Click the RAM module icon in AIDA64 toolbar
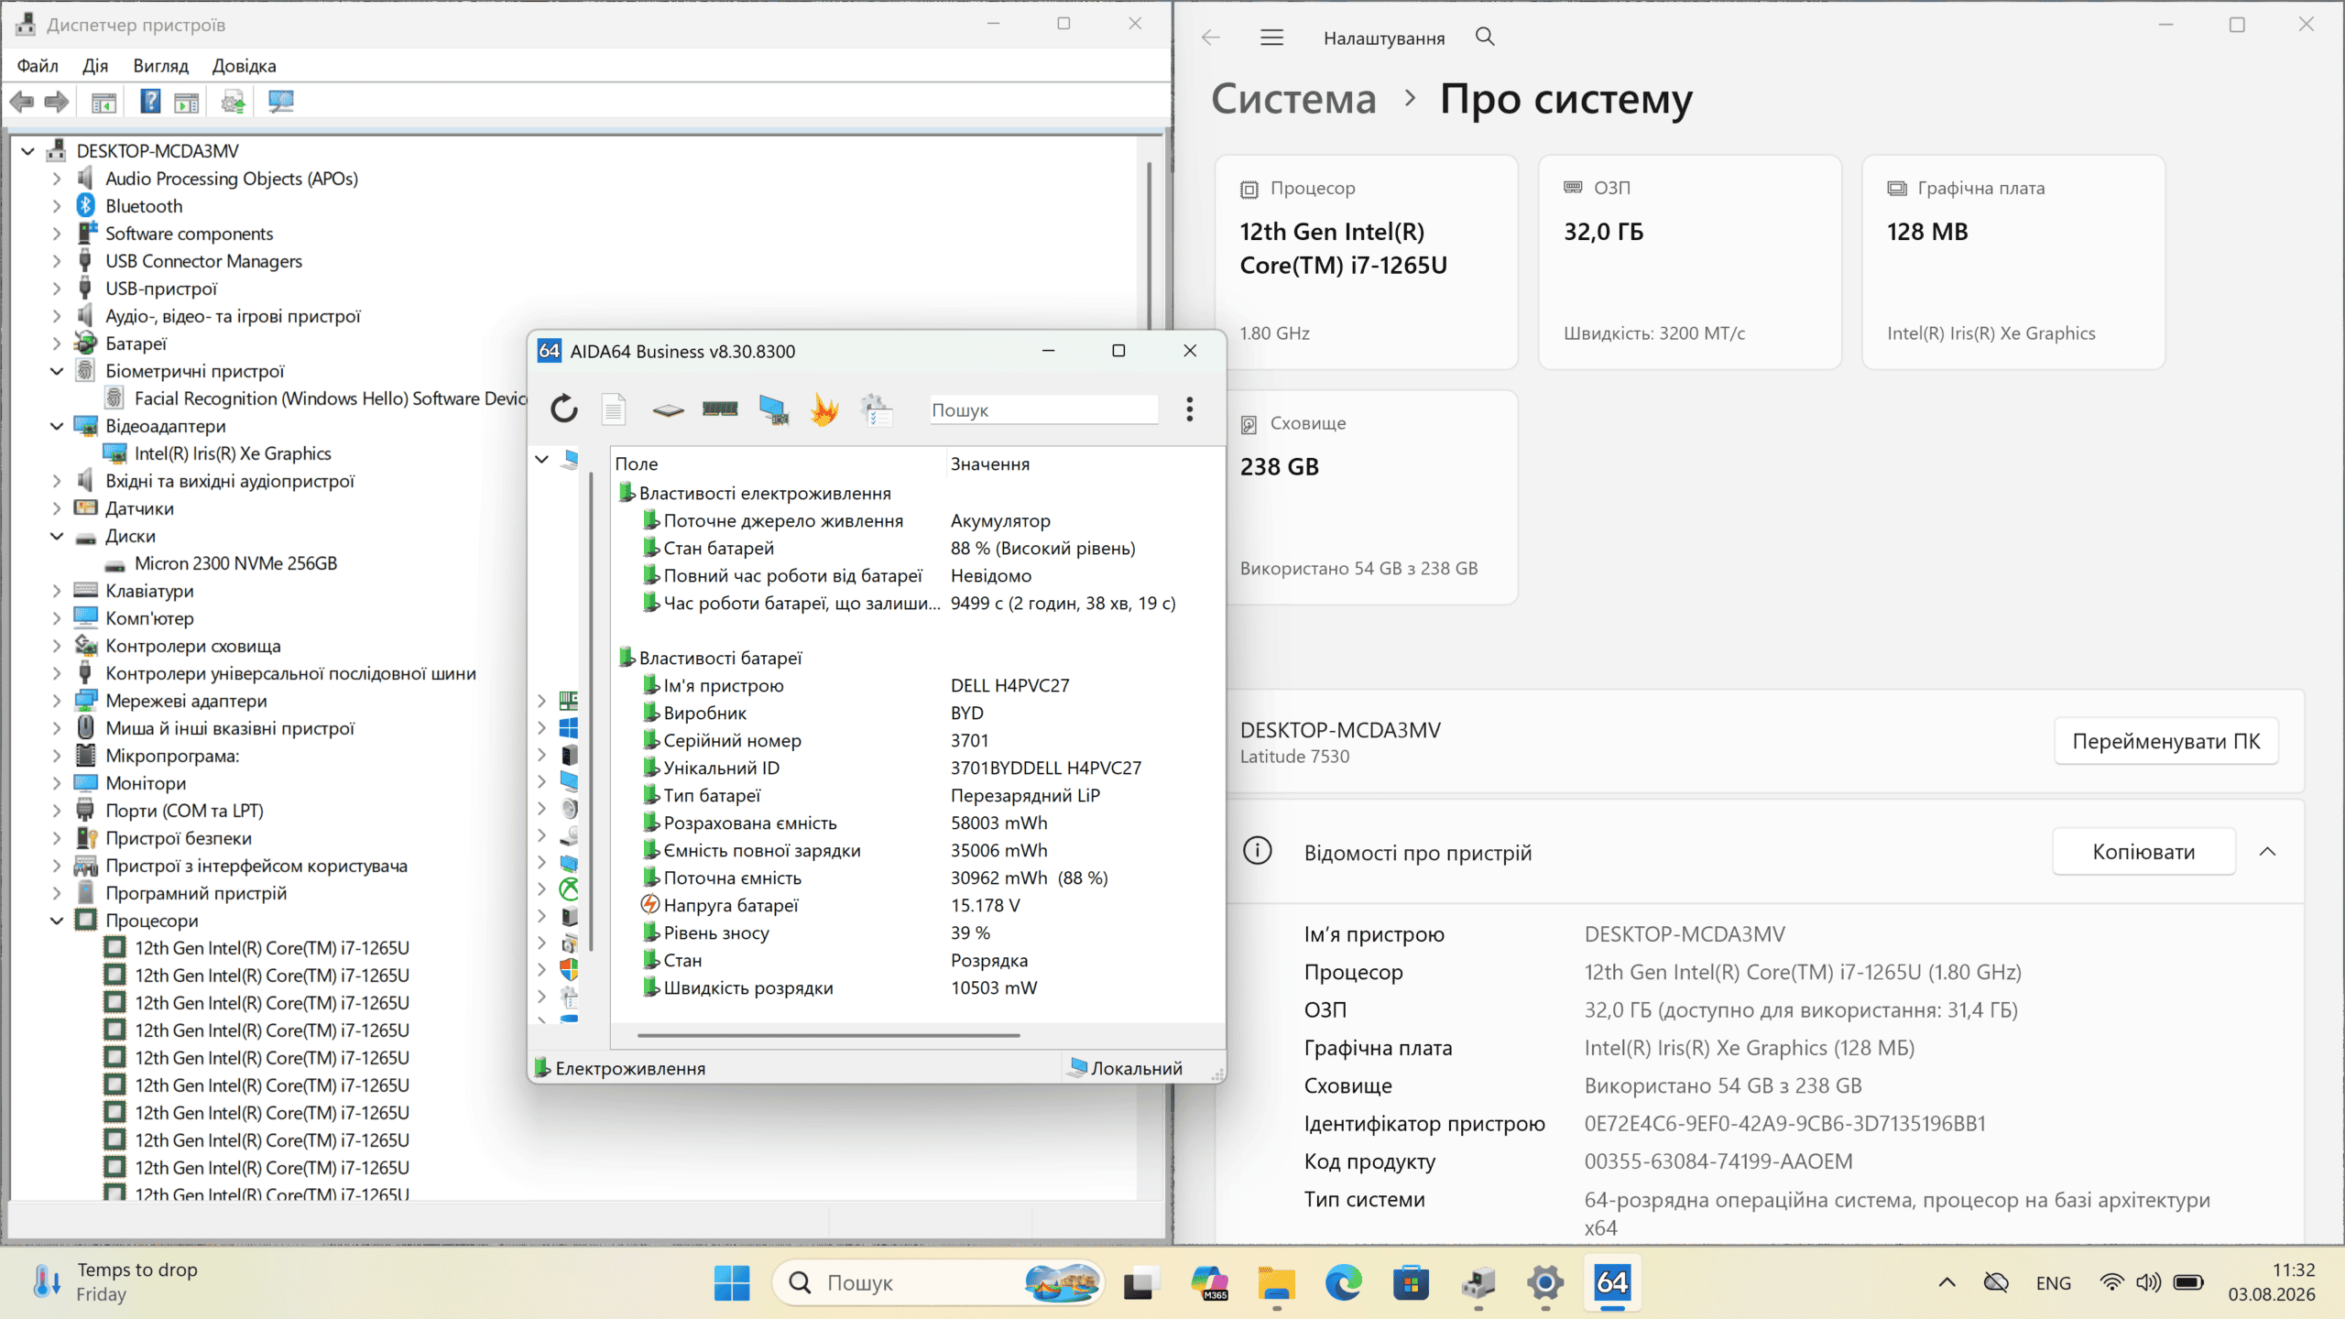Viewport: 2345px width, 1319px height. click(720, 409)
